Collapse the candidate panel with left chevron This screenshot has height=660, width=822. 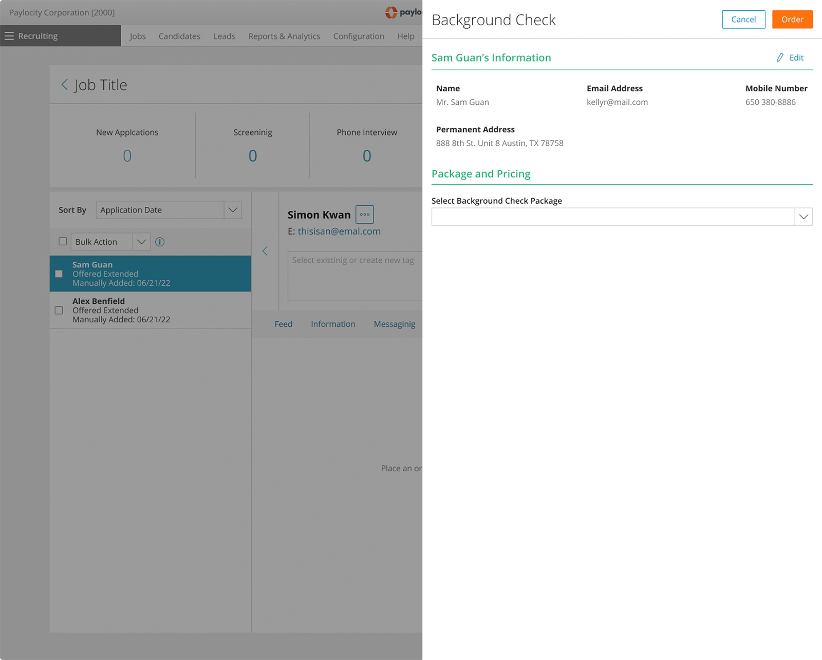265,251
